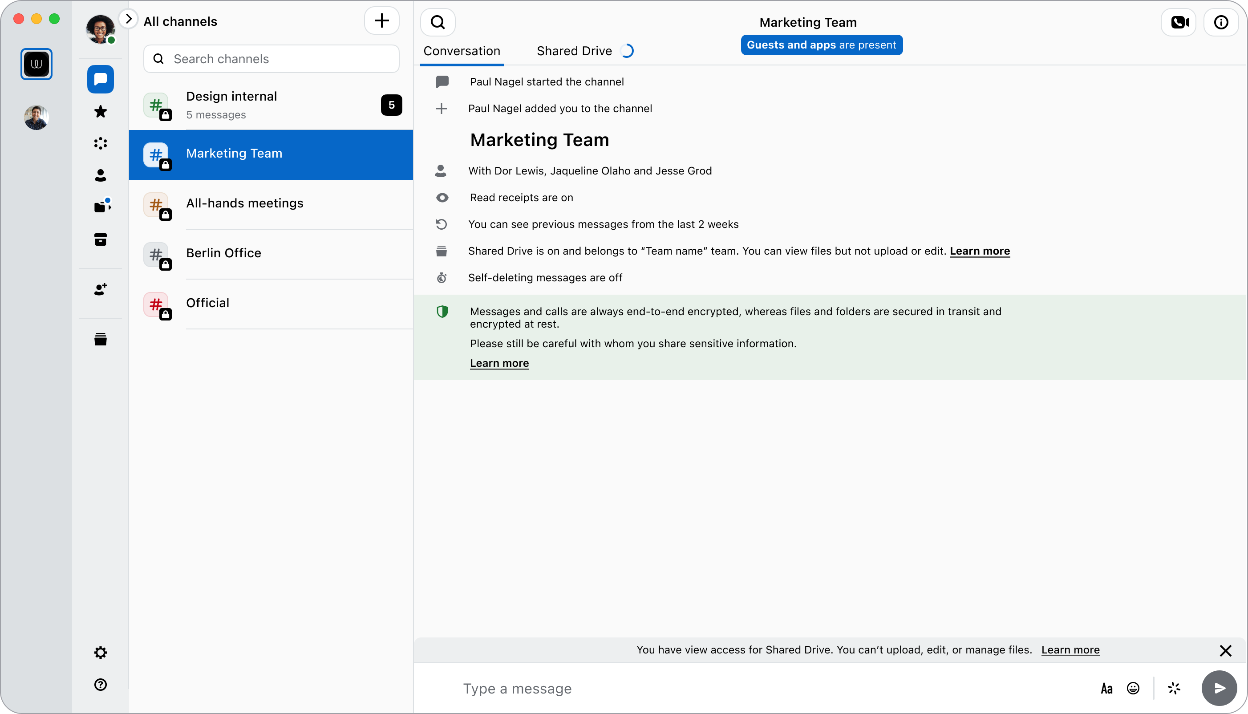Viewport: 1248px width, 714px height.
Task: Open the Help question mark icon
Action: tap(101, 685)
